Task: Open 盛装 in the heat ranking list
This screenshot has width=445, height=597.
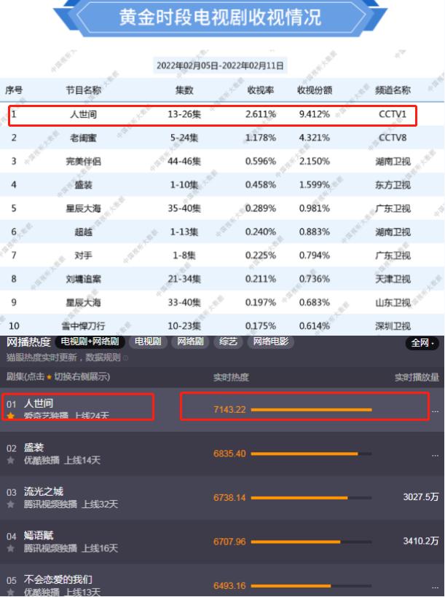Action: (x=34, y=447)
